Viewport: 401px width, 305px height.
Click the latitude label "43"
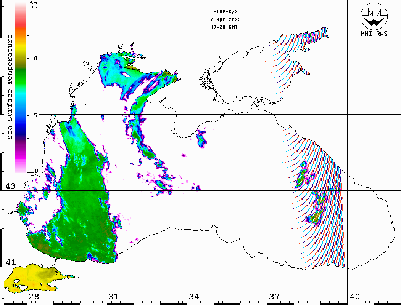(10, 186)
